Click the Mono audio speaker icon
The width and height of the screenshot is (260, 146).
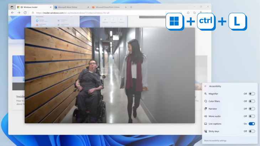tap(206, 116)
